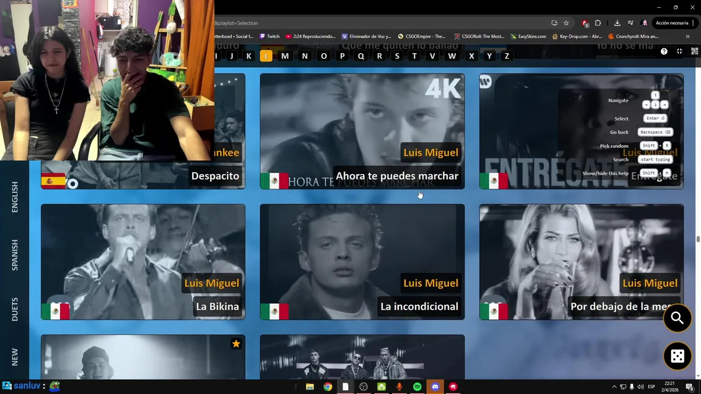This screenshot has width=701, height=394.
Task: Click the install app icon in address bar
Action: pyautogui.click(x=554, y=23)
